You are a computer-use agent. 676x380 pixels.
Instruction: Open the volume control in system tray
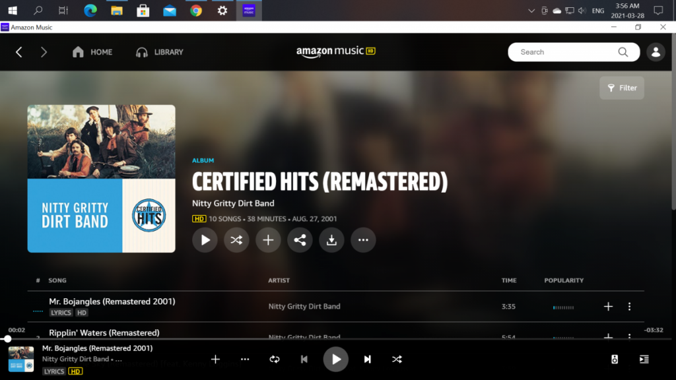pyautogui.click(x=582, y=11)
